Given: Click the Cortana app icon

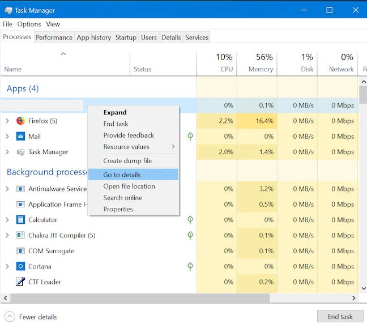Looking at the screenshot, I should (x=20, y=266).
